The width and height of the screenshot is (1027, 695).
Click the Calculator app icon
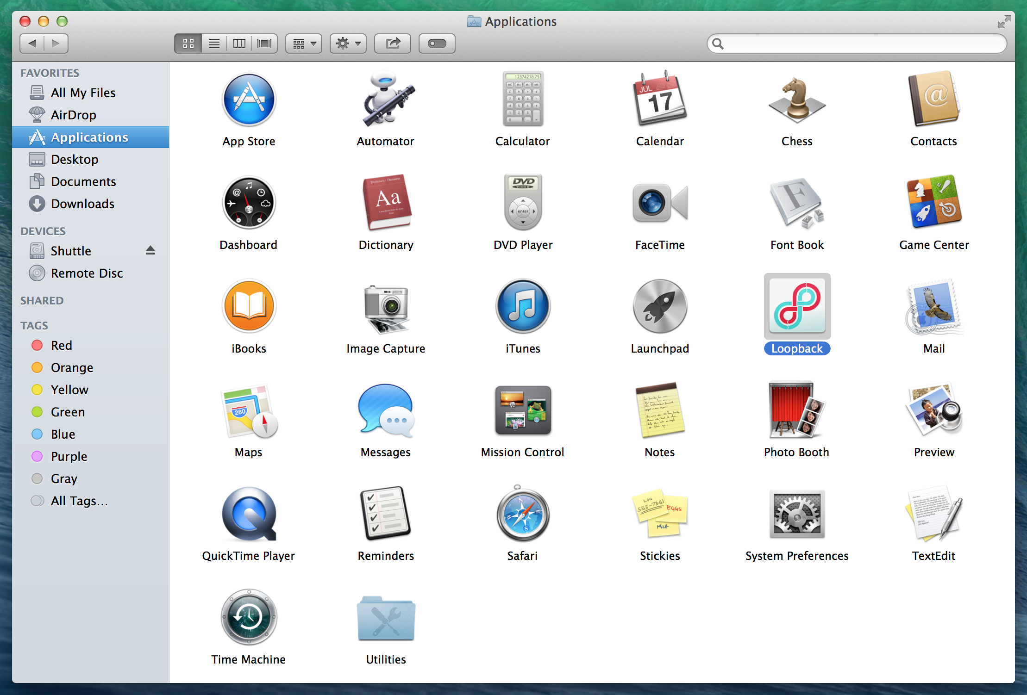pos(523,99)
